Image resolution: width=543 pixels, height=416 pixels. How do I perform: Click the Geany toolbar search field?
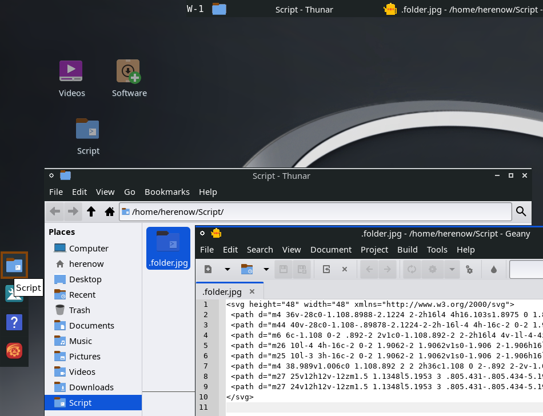(526, 269)
